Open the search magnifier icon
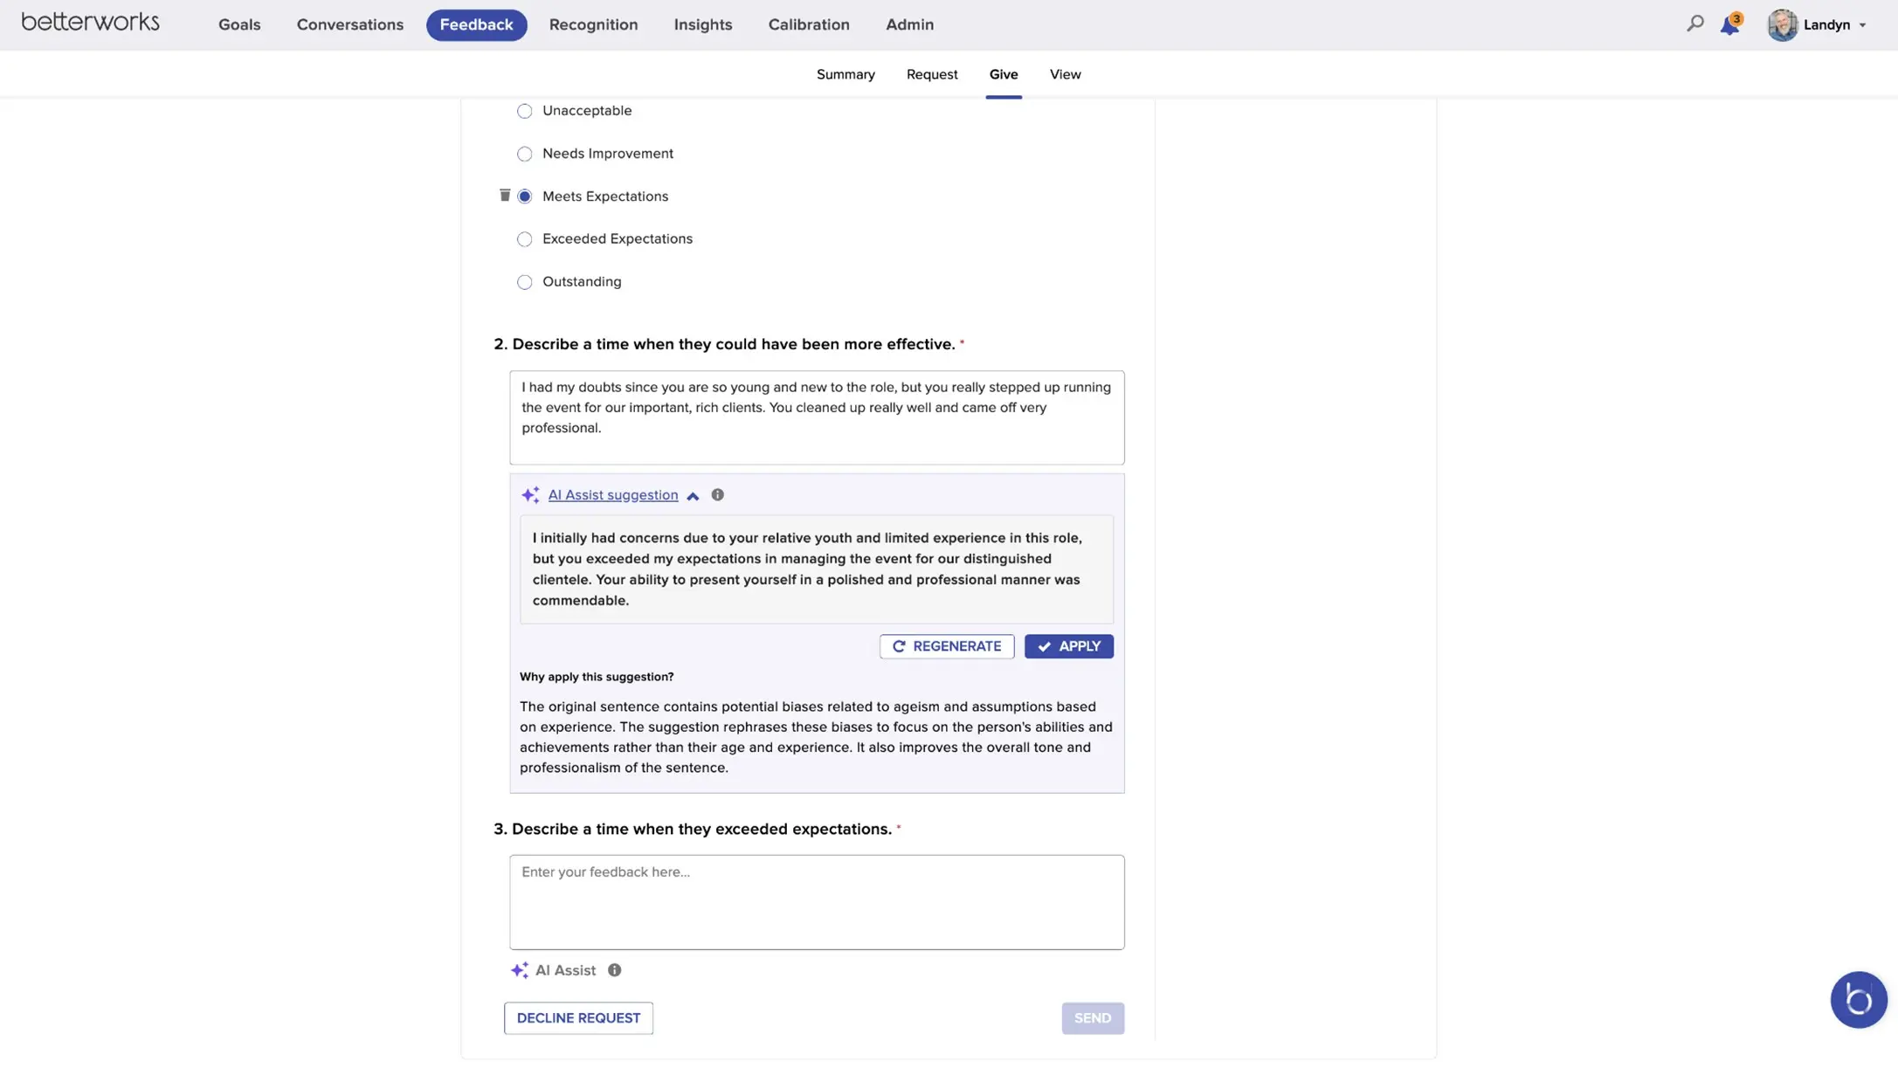The image size is (1898, 1089). point(1694,24)
